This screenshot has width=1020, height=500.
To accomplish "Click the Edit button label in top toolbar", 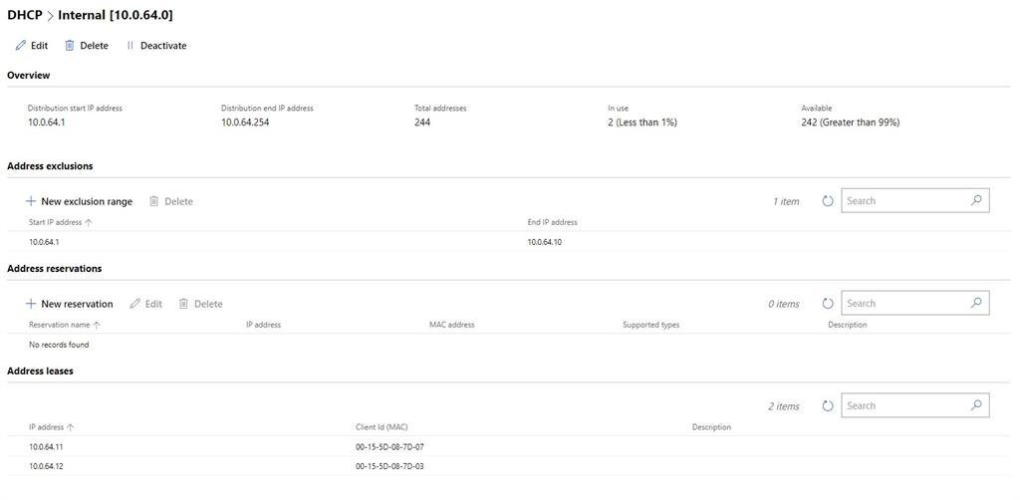I will pos(40,46).
